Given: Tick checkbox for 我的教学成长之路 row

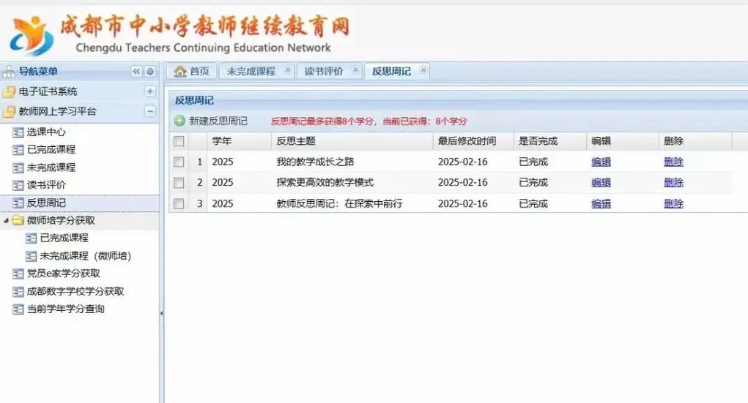Looking at the screenshot, I should tap(179, 162).
